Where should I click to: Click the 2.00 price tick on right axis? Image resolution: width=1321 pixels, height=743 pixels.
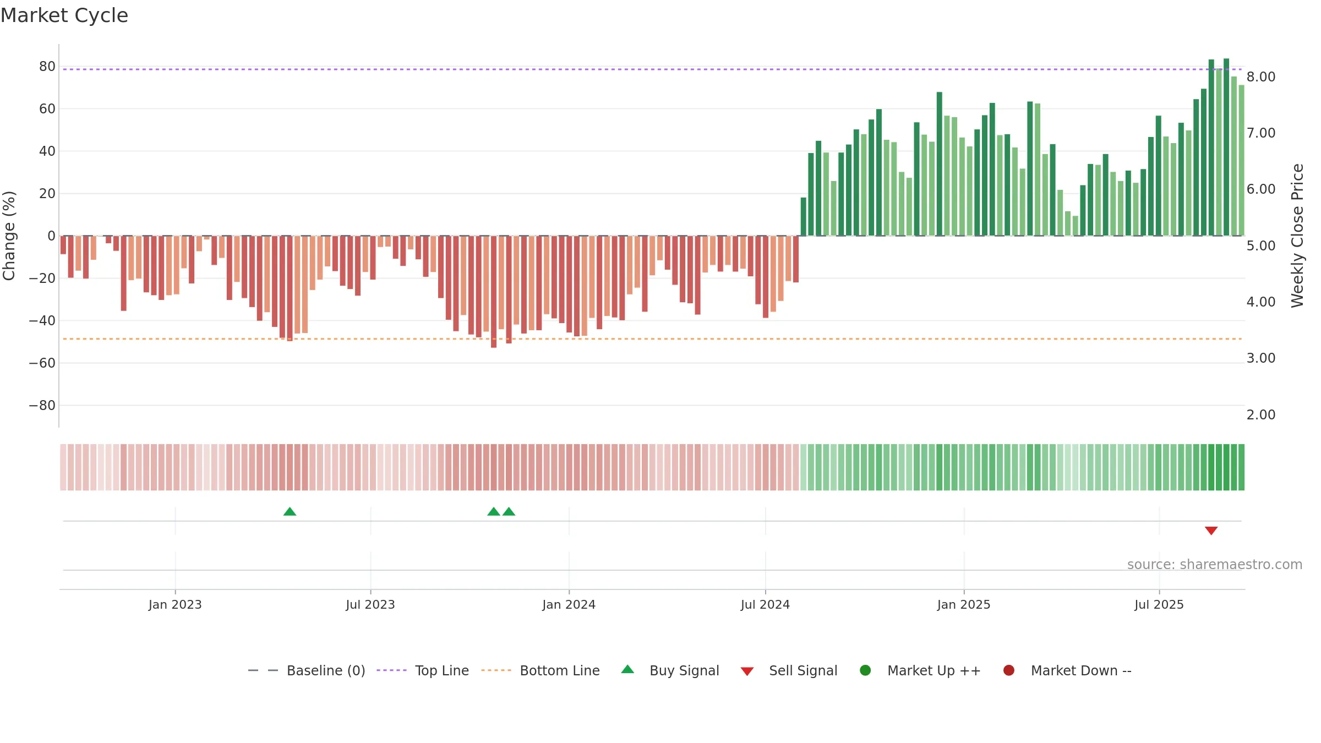(x=1261, y=415)
